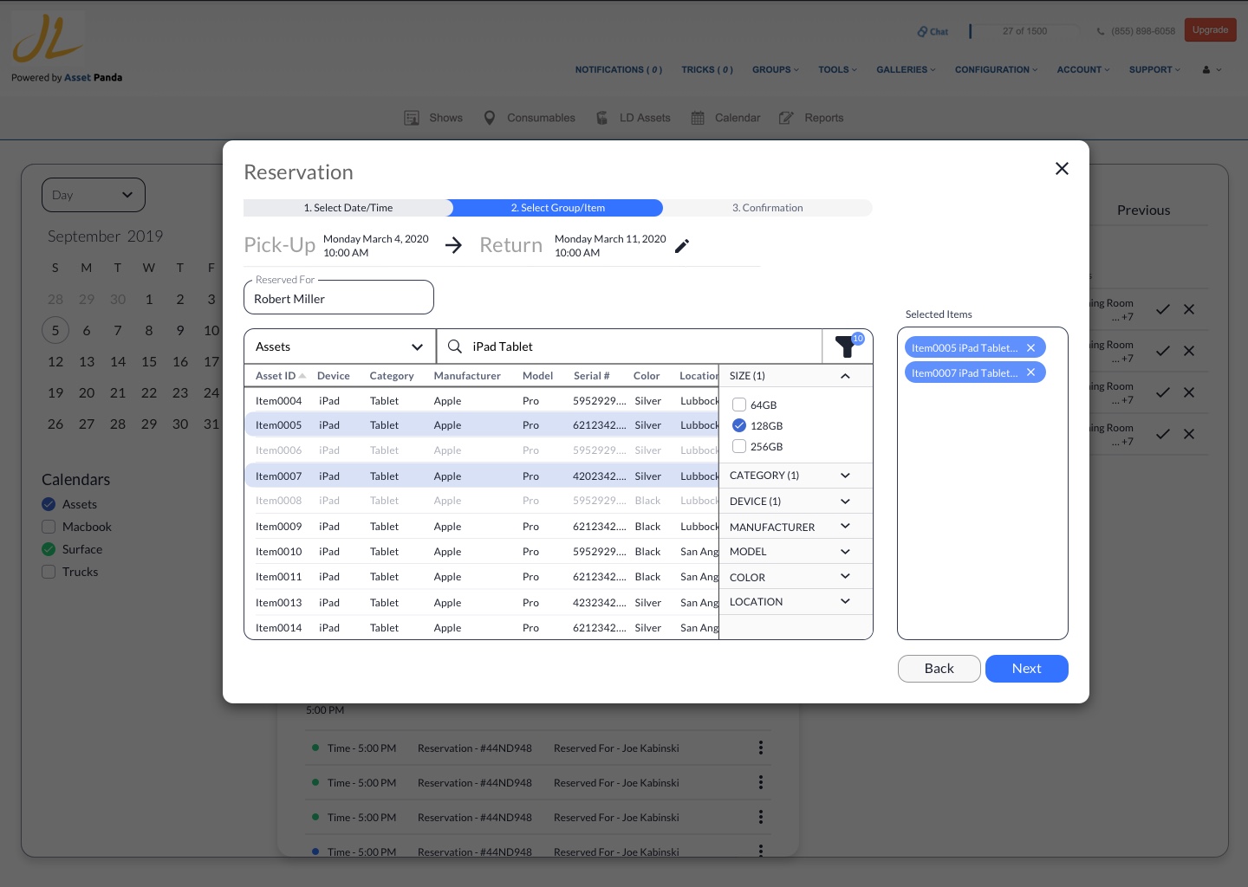Click the pencil edit dates icon
1248x887 pixels.
682,246
